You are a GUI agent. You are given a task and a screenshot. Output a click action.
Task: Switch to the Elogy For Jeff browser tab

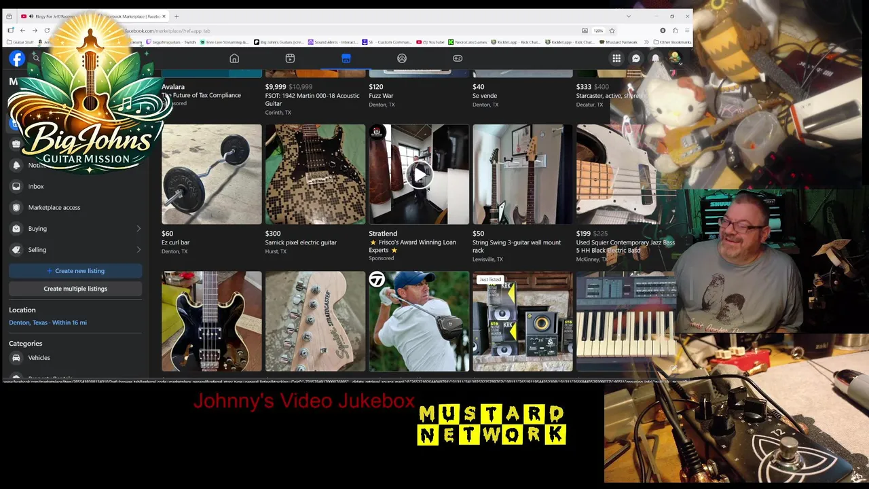point(56,16)
